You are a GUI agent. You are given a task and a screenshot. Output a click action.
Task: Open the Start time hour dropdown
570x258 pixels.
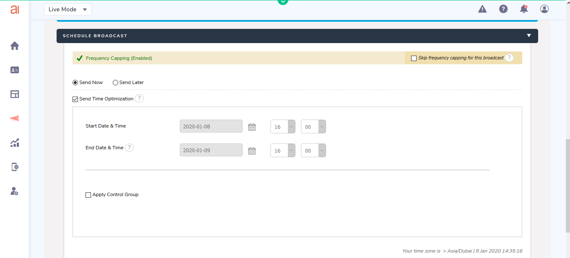tap(283, 127)
